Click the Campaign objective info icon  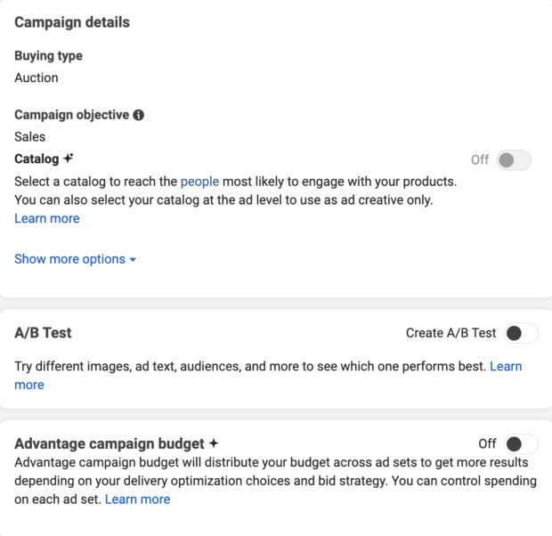[x=139, y=115]
